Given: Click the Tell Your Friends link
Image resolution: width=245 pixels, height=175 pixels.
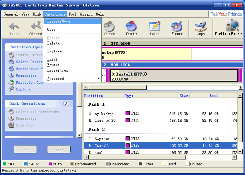Looking at the screenshot, I should pyautogui.click(x=226, y=14).
